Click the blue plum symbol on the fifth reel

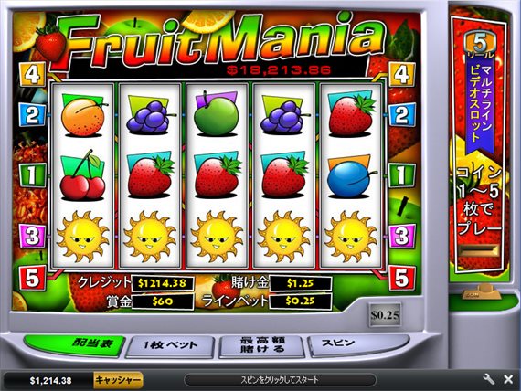pyautogui.click(x=351, y=178)
